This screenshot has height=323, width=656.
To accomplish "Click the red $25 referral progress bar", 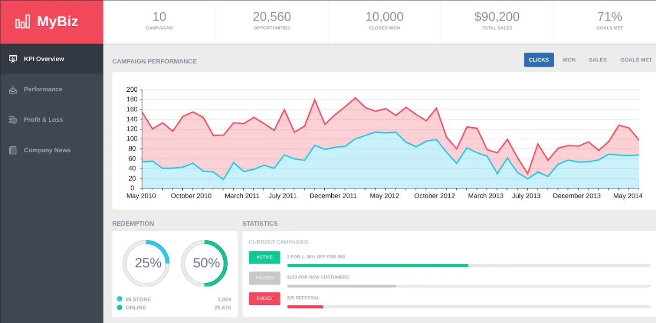I will point(305,307).
